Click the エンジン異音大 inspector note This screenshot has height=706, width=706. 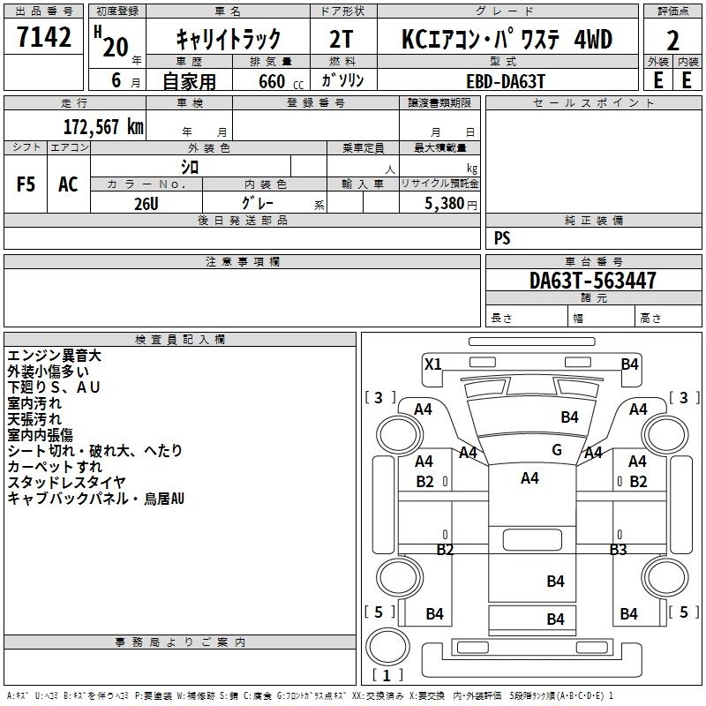point(54,356)
